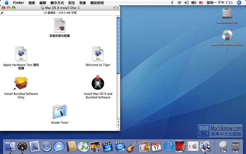246x154 pixels.
Task: Open the volume control menu
Action: coord(186,3)
